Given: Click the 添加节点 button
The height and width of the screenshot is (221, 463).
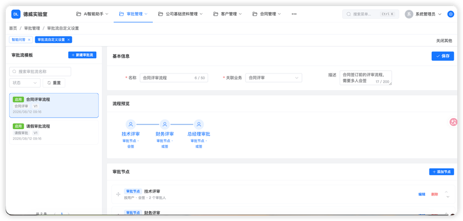Looking at the screenshot, I should [x=442, y=172].
